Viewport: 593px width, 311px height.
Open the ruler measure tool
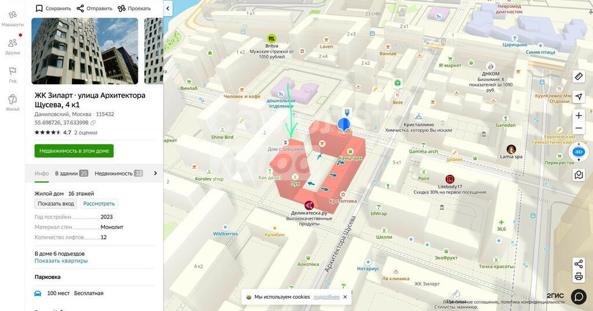click(579, 77)
